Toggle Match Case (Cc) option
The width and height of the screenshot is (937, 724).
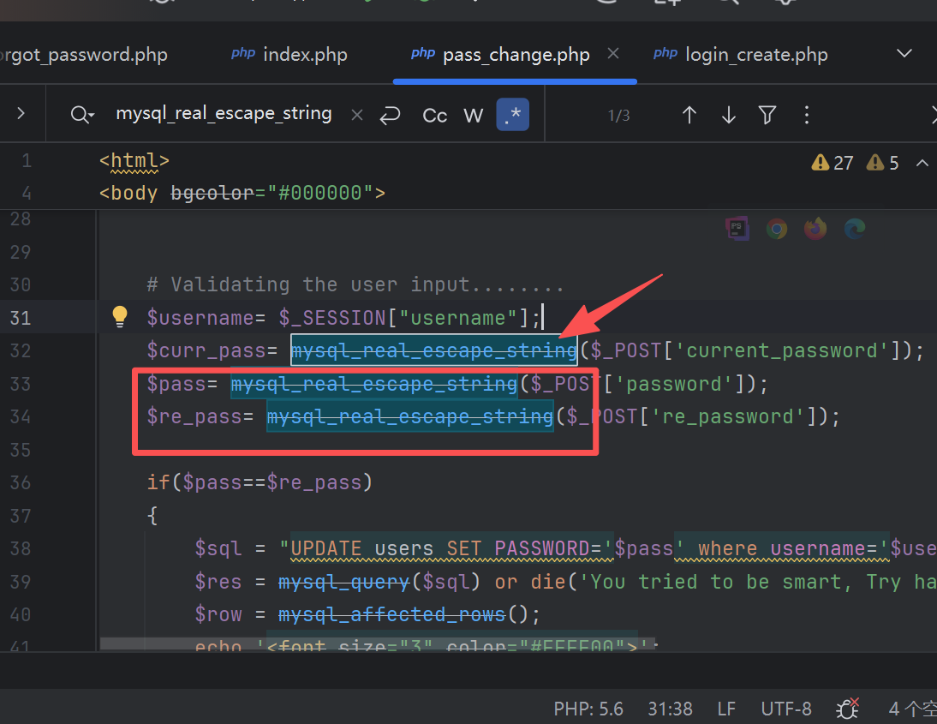coord(434,116)
